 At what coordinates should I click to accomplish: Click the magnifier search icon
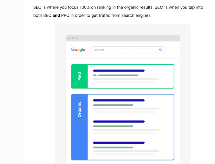(161, 50)
